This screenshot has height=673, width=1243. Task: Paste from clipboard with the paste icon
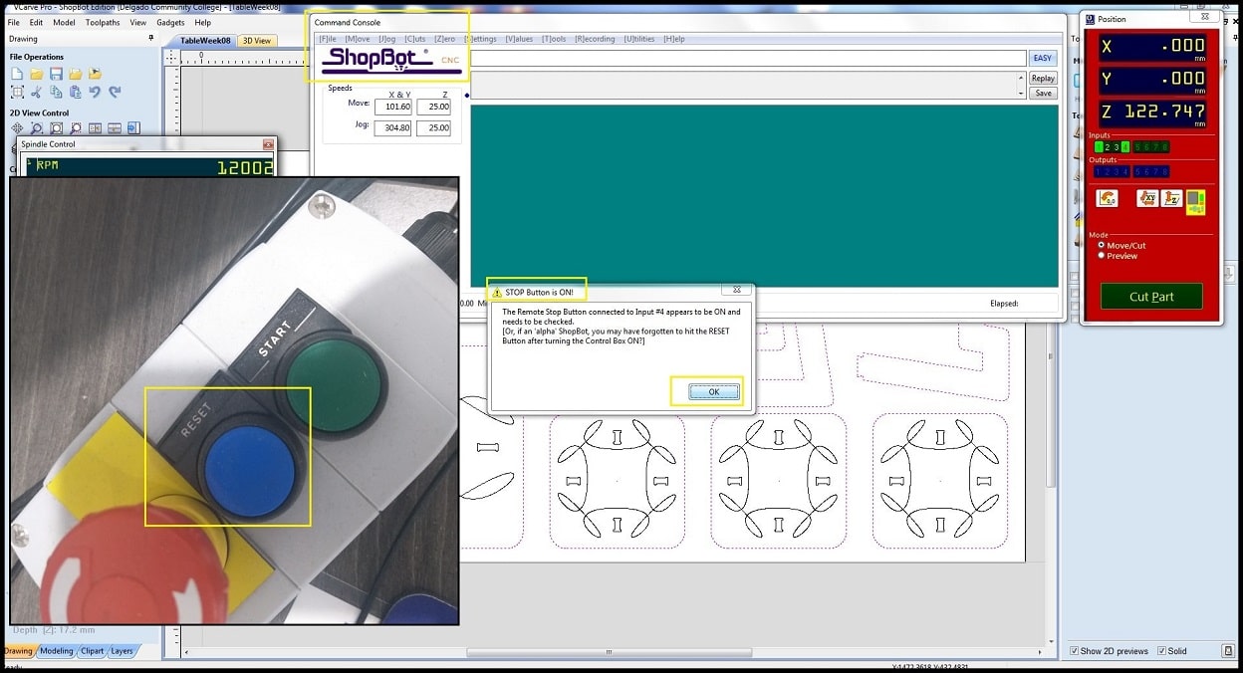75,92
